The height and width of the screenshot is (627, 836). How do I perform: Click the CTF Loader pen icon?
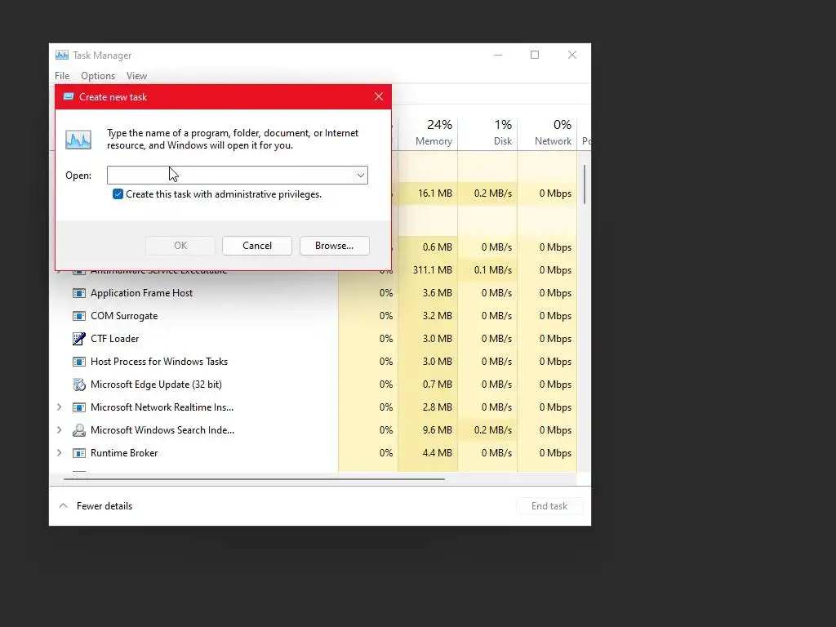[x=79, y=339]
